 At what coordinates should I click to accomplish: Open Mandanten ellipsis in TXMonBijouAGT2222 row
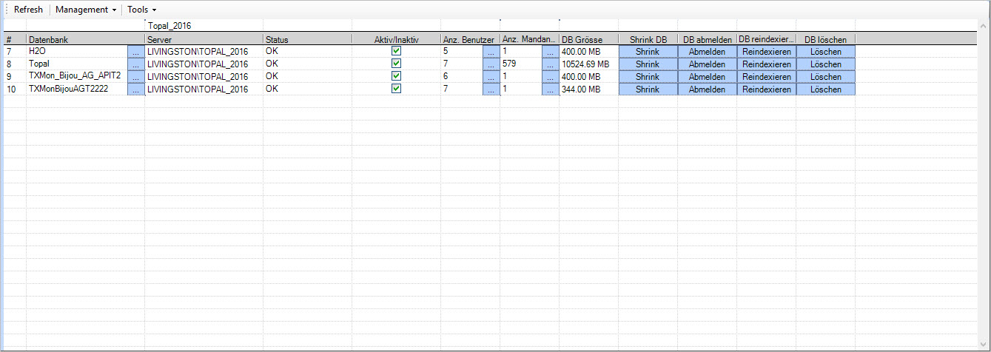550,89
